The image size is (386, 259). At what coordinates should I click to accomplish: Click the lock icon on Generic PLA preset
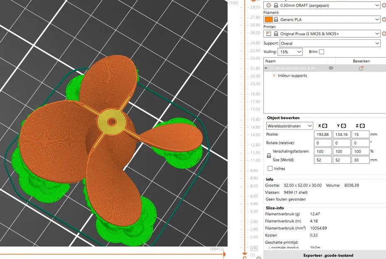pos(276,19)
